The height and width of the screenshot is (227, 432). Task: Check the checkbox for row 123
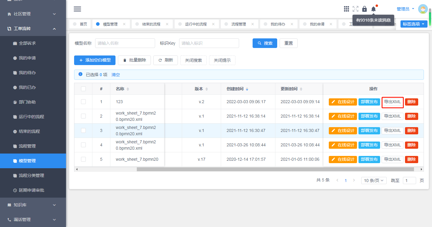click(83, 102)
